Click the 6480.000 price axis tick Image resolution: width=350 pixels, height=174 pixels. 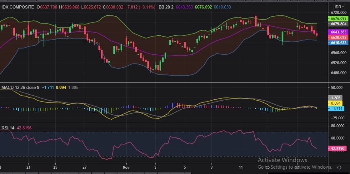pos(339,73)
